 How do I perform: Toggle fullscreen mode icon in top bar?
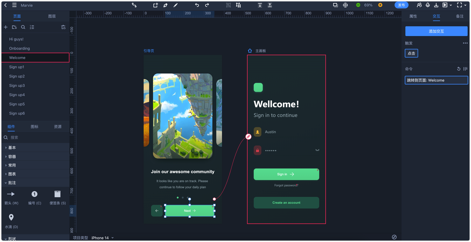[x=459, y=5]
